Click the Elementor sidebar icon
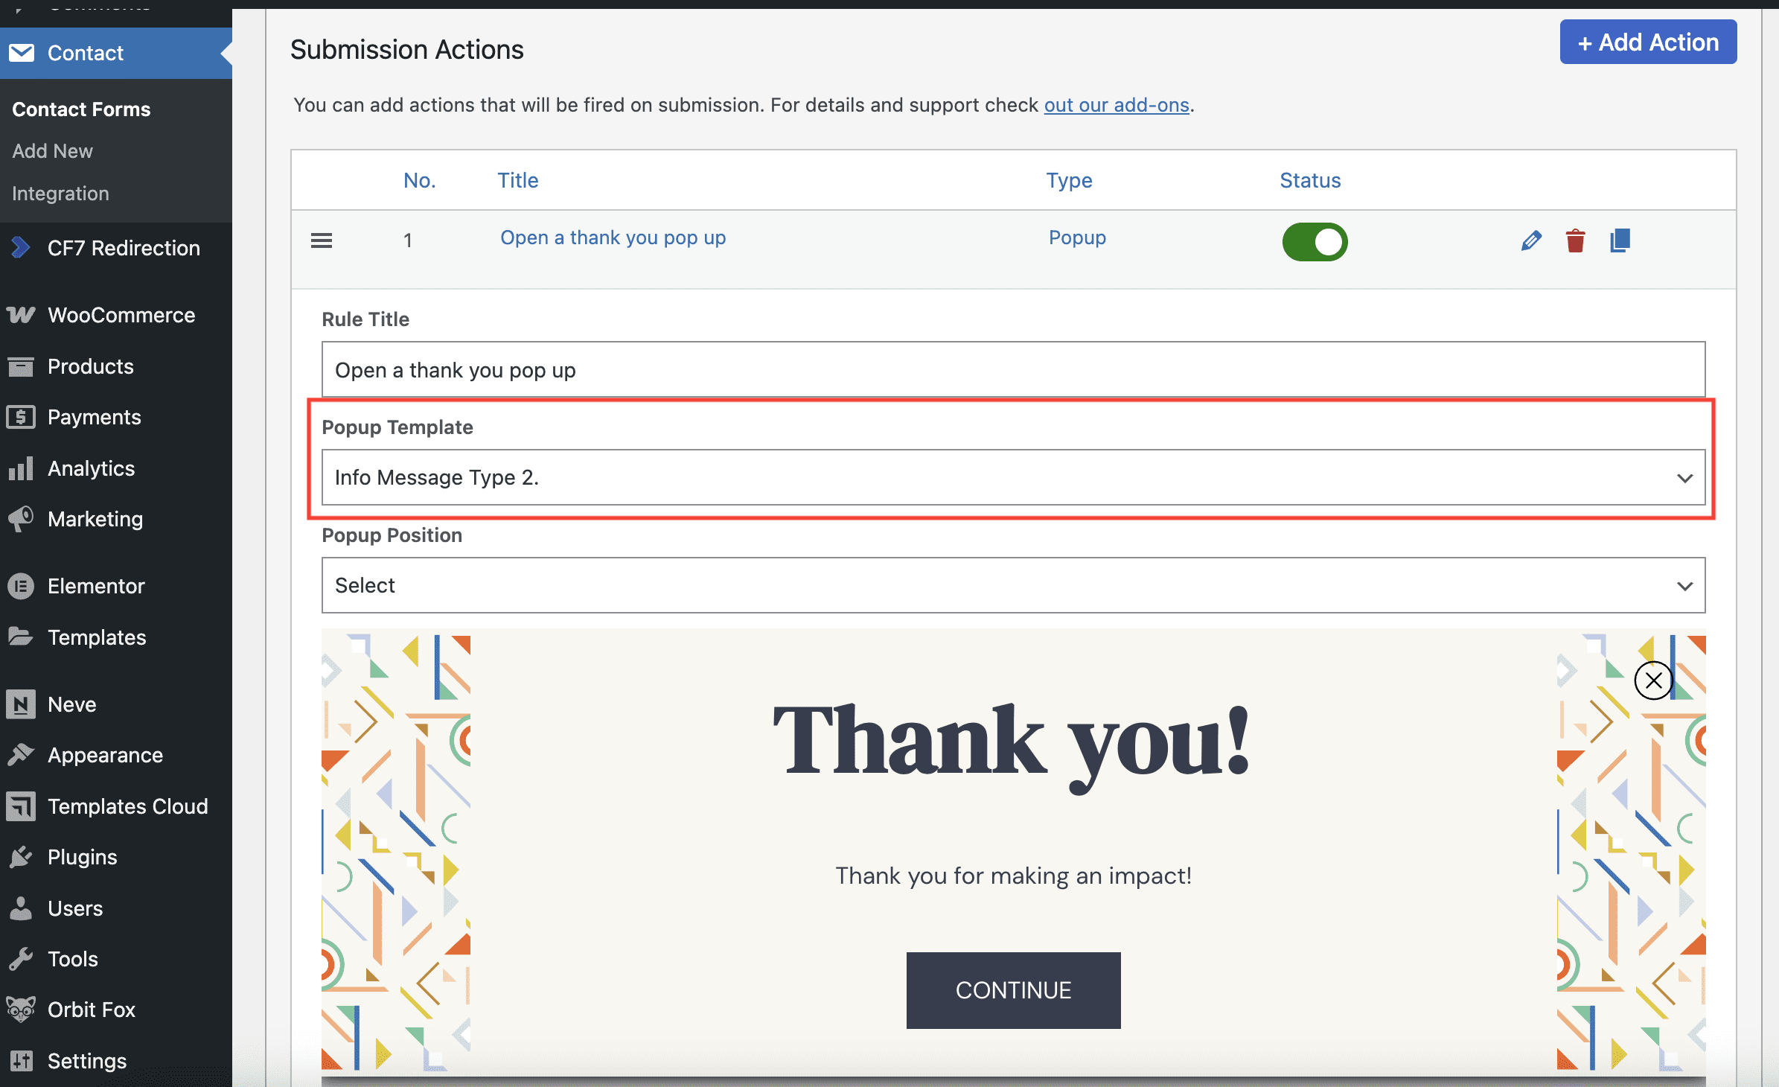 point(21,586)
